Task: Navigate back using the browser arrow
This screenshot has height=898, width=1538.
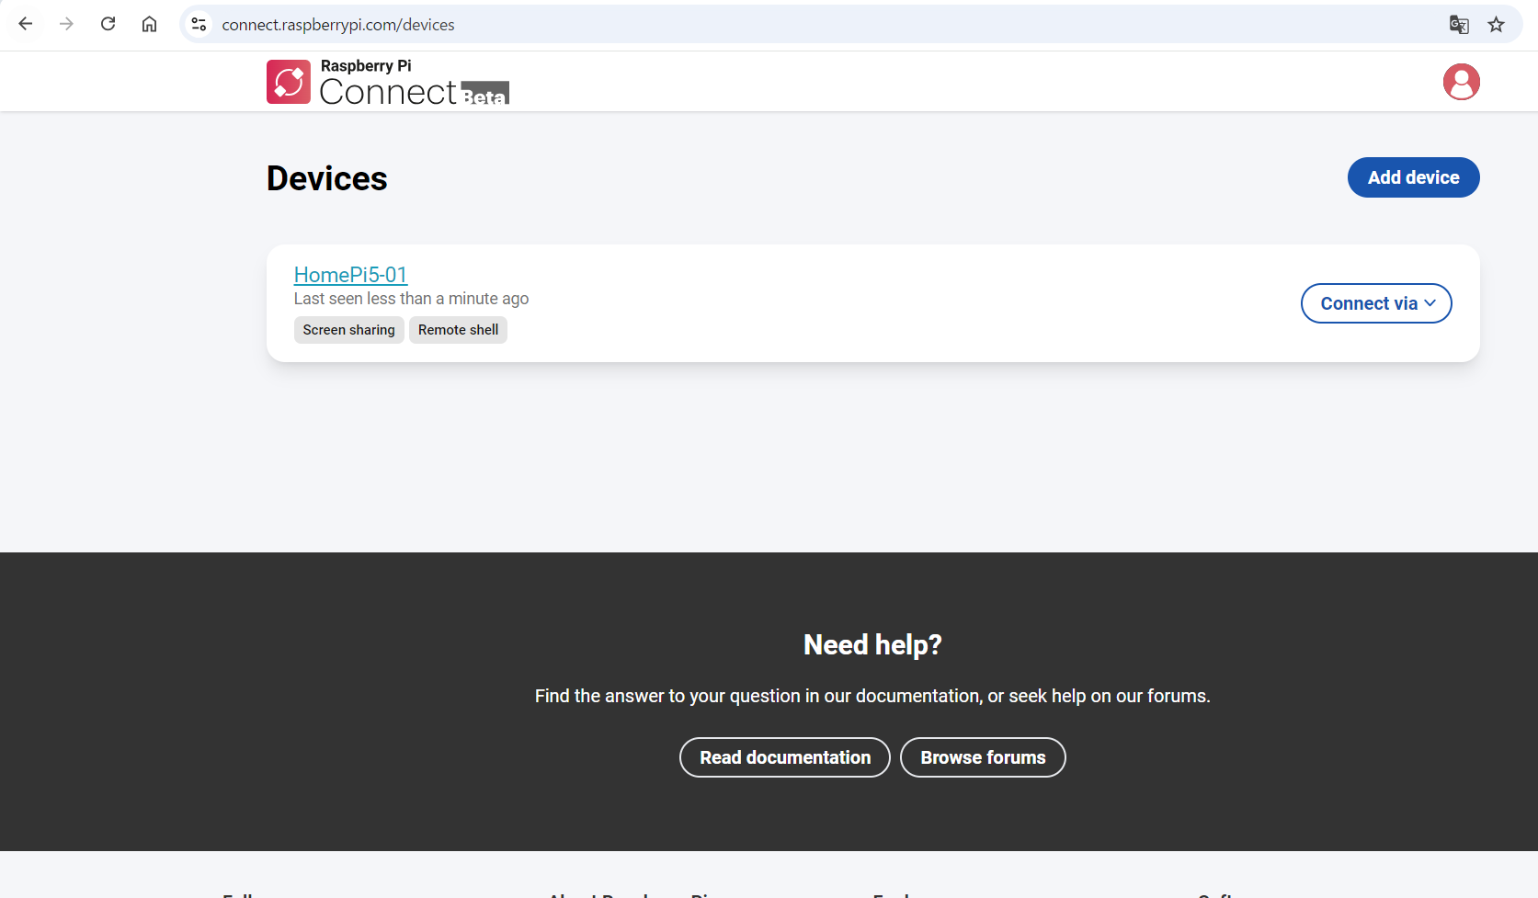Action: [25, 24]
